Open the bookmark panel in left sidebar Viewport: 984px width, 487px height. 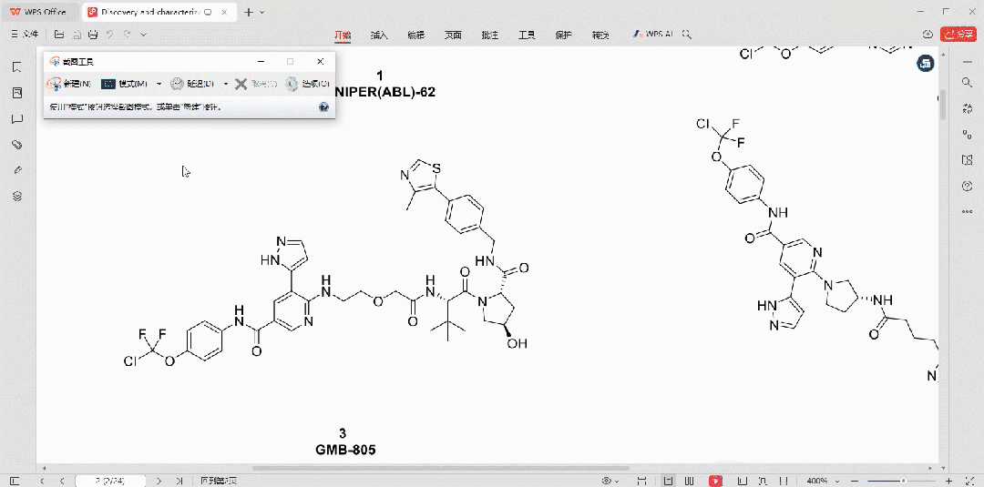tap(17, 67)
